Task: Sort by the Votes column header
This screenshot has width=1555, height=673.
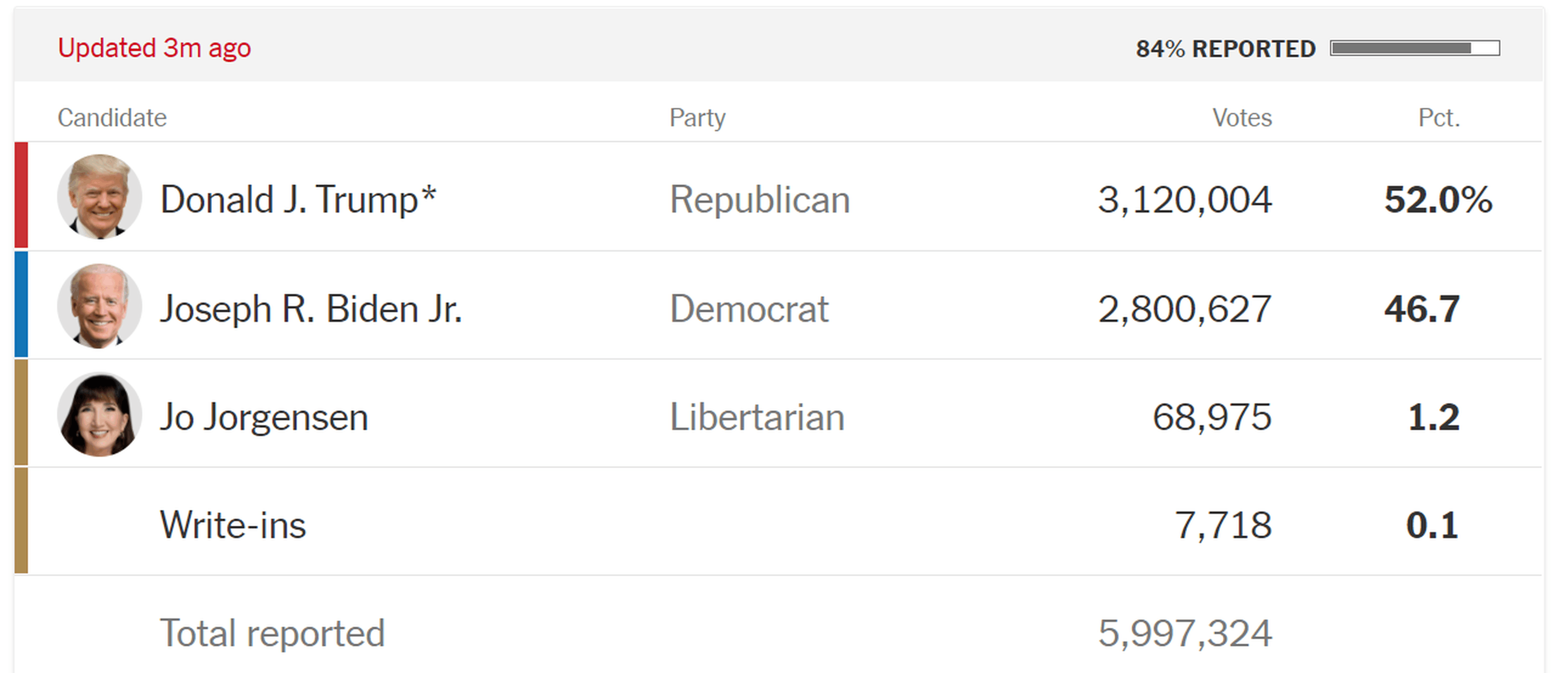Action: click(1242, 117)
